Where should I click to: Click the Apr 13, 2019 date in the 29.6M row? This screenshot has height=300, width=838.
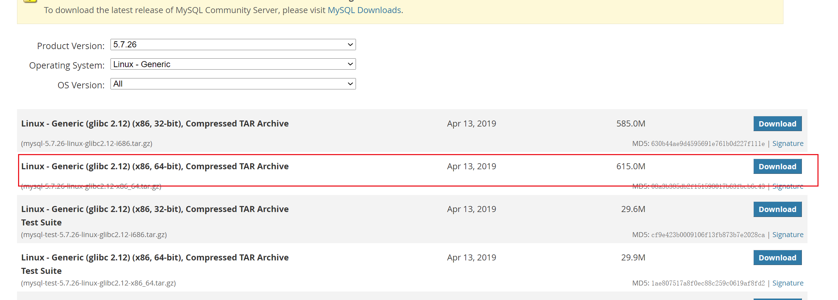tap(471, 209)
